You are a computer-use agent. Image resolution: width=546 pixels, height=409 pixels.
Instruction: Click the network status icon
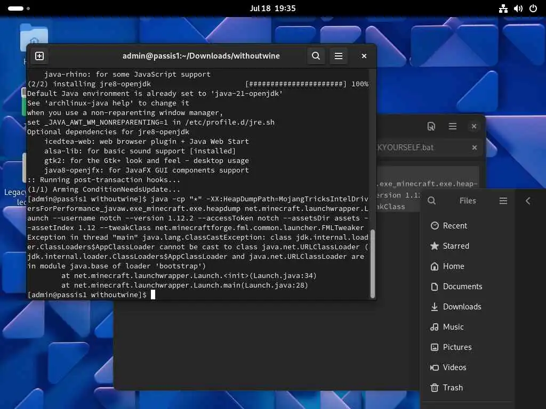click(x=503, y=9)
